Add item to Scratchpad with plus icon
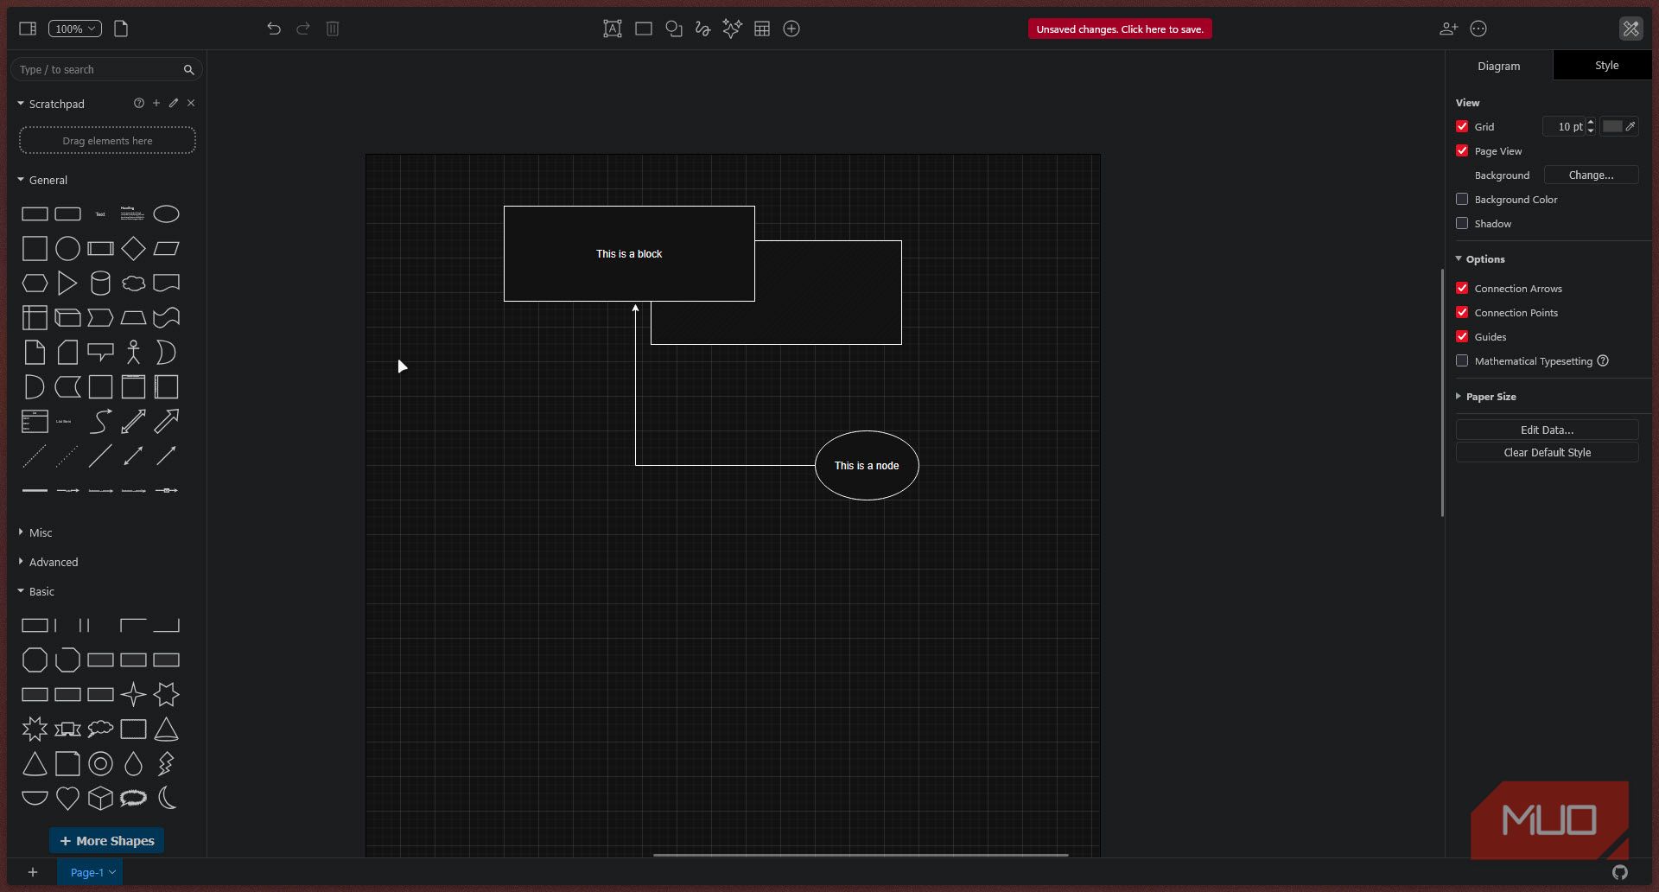 (x=156, y=103)
